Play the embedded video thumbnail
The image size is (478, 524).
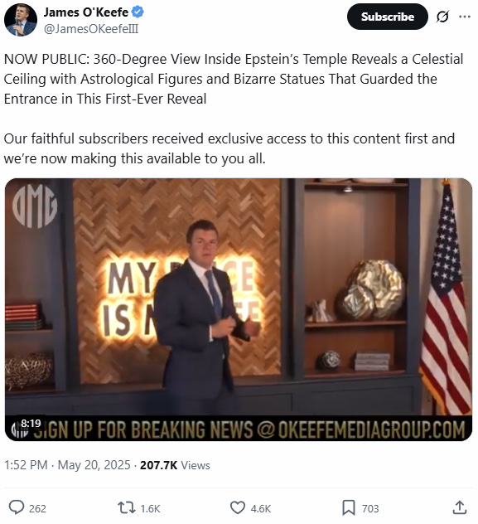point(239,309)
